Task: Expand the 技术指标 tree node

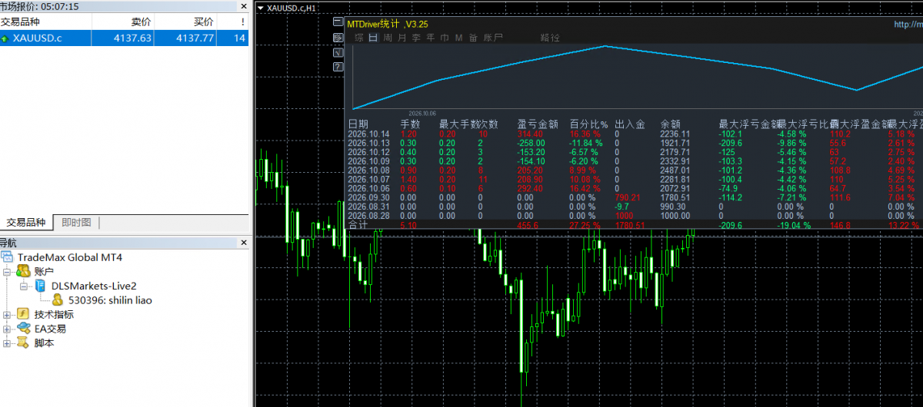Action: point(7,314)
